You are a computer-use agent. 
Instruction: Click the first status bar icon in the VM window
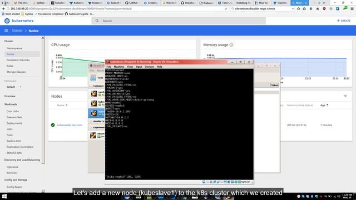204,182
